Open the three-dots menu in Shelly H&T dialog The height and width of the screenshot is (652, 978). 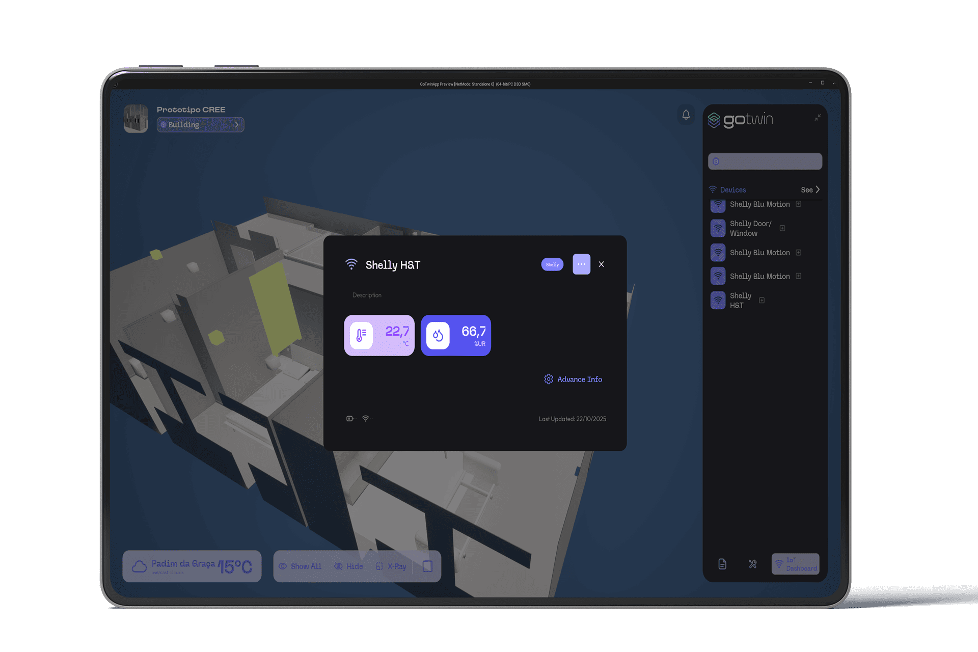click(x=581, y=264)
